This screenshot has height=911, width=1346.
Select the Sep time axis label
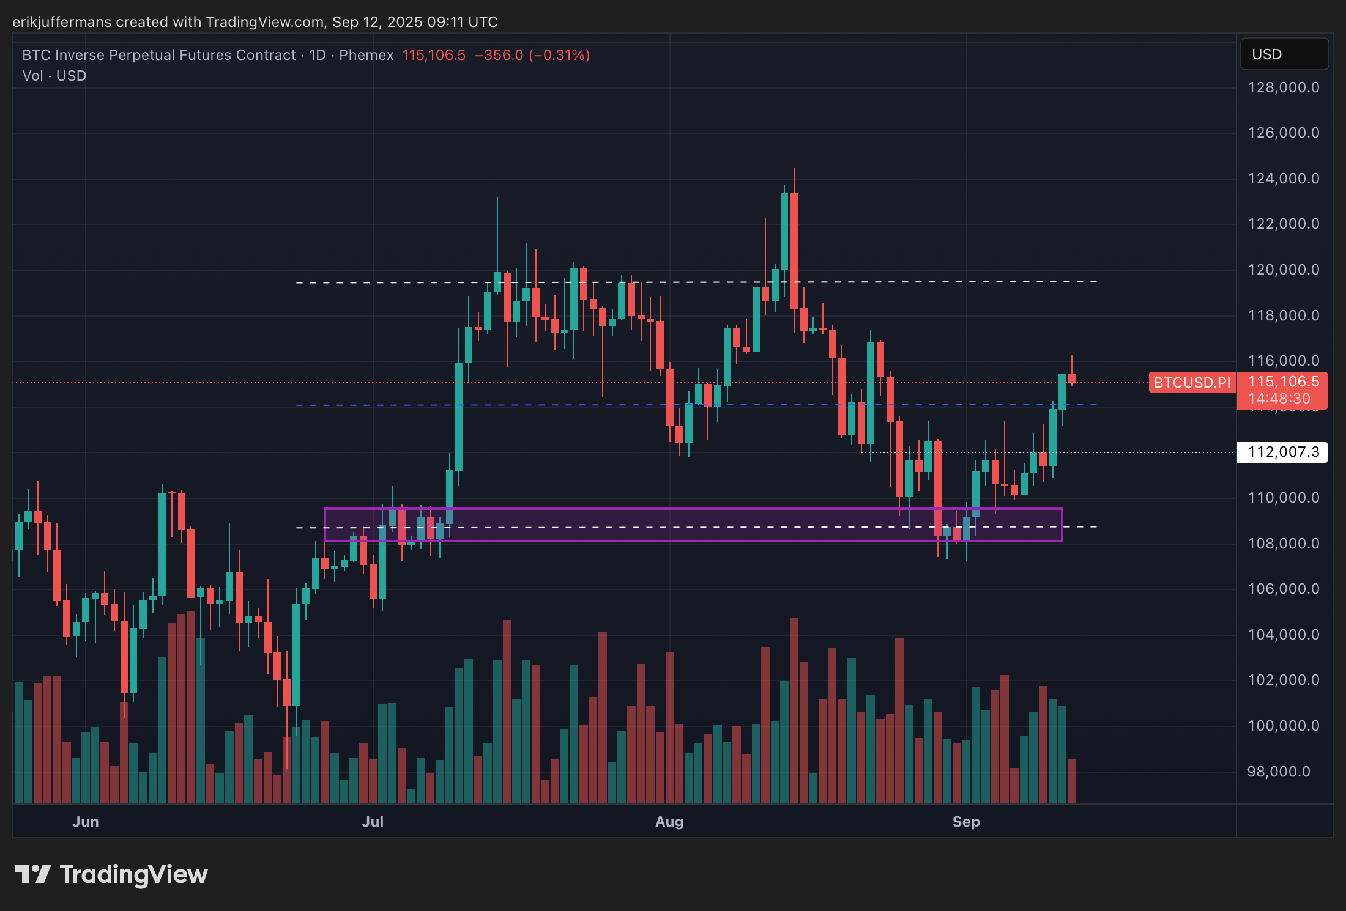click(966, 822)
